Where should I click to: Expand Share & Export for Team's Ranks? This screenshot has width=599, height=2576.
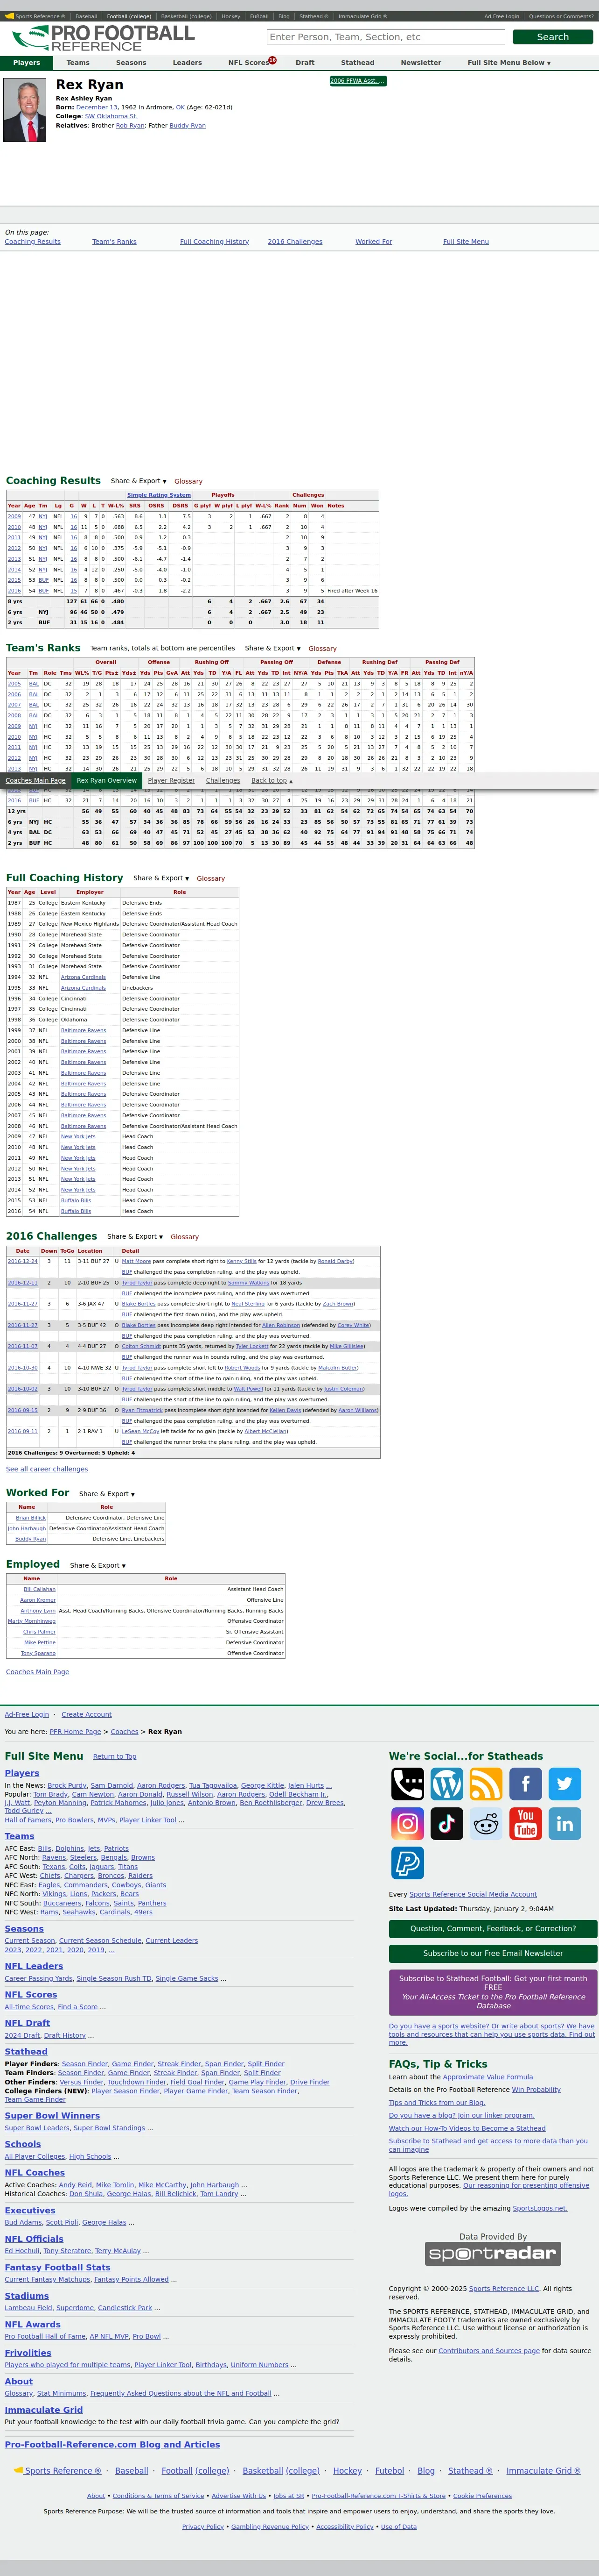pos(273,648)
